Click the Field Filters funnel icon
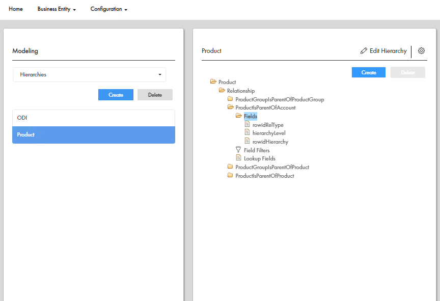This screenshot has width=440, height=301. tap(238, 150)
